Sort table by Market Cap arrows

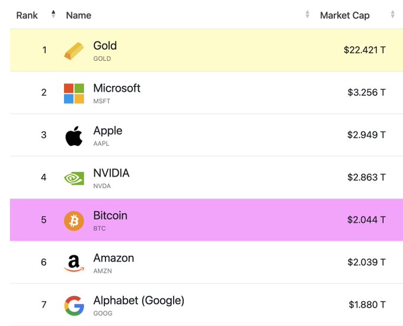click(x=392, y=14)
